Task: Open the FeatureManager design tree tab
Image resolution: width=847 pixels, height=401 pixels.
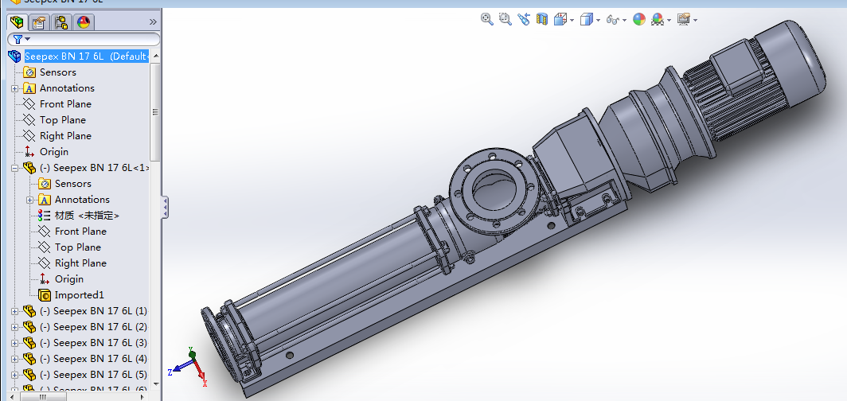Action: coord(18,22)
